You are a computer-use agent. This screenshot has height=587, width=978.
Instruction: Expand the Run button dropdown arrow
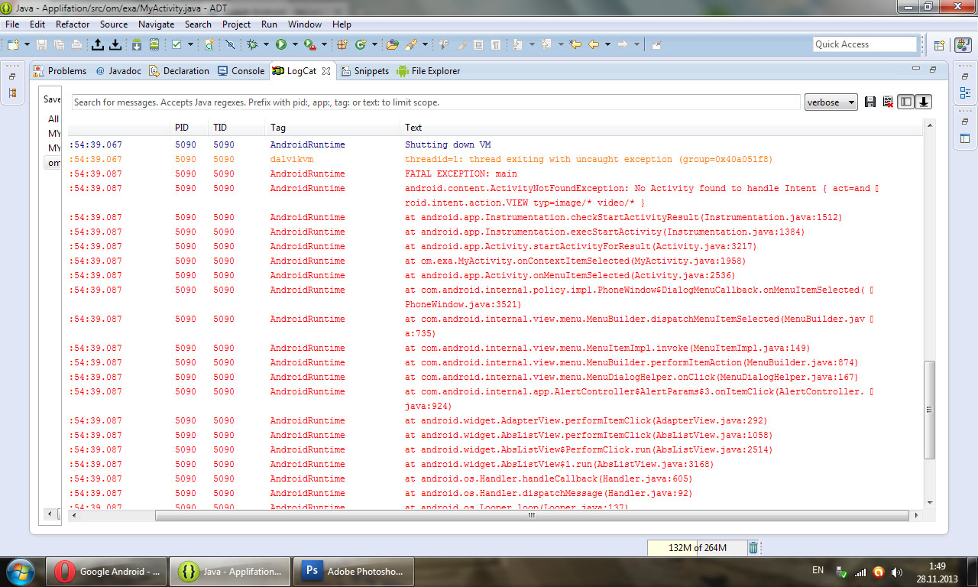point(294,44)
